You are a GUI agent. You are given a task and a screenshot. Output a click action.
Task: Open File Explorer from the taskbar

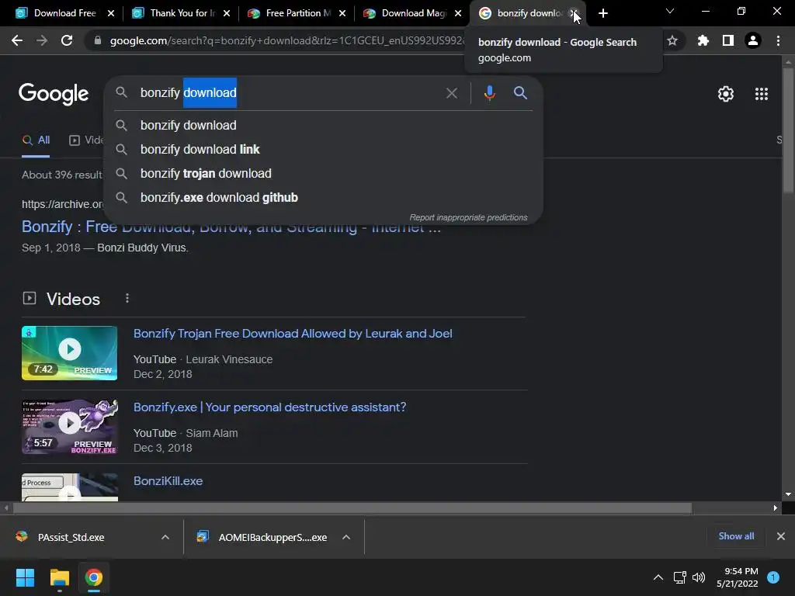pos(59,577)
